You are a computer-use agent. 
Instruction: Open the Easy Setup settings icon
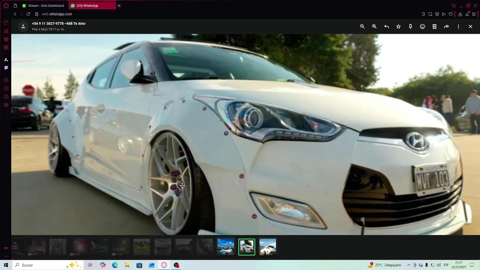click(474, 14)
